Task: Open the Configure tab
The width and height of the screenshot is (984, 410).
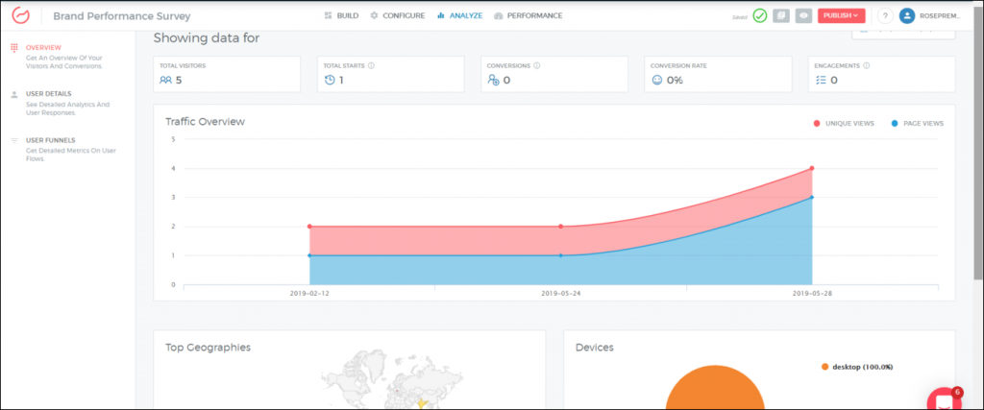Action: (x=397, y=15)
